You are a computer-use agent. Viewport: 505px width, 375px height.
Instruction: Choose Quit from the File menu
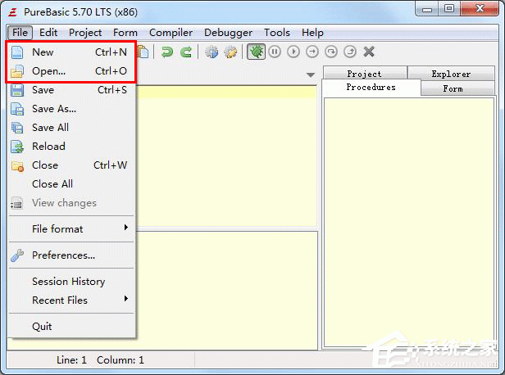(x=71, y=327)
